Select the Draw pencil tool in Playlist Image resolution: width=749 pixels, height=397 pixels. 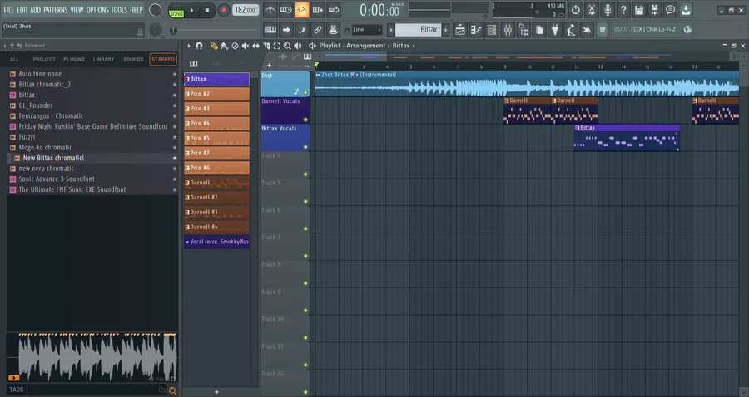[214, 46]
